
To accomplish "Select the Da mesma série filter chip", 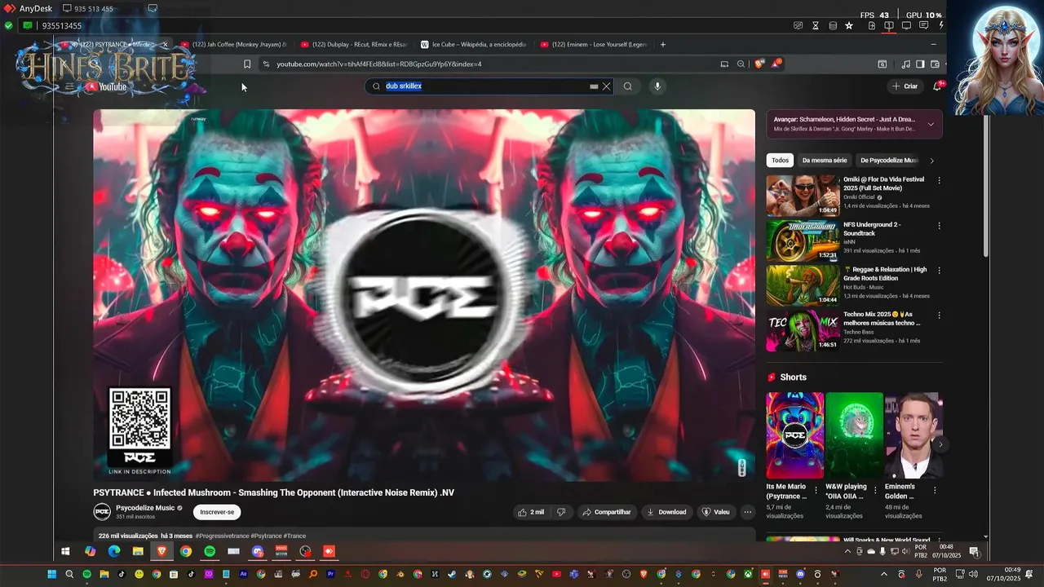I will click(x=824, y=161).
